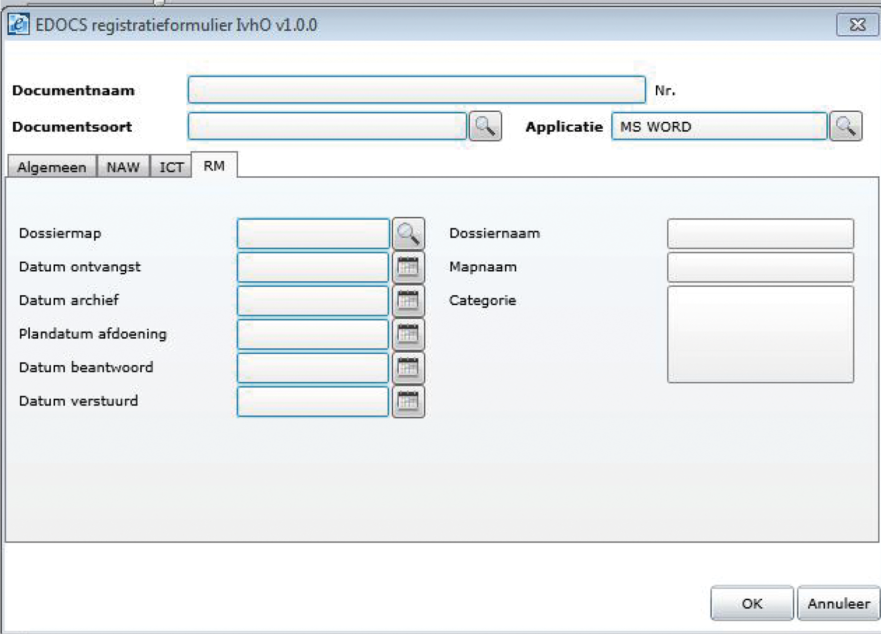Focus the Documentsoort input field
Viewport: 881px width, 634px height.
tap(327, 127)
